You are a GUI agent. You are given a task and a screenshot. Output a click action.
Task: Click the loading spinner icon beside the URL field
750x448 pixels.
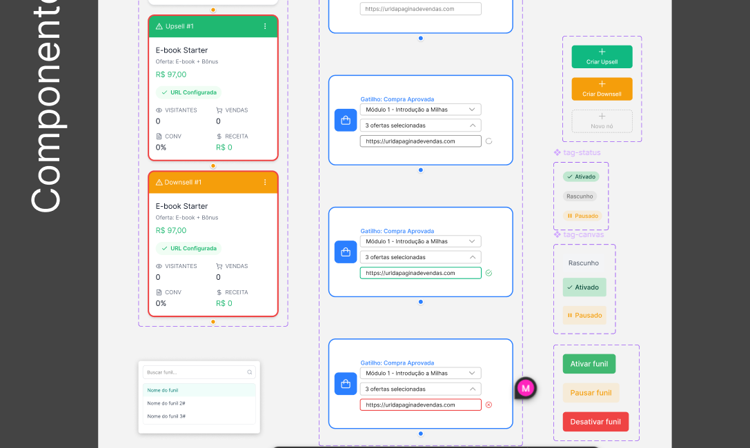(x=489, y=141)
